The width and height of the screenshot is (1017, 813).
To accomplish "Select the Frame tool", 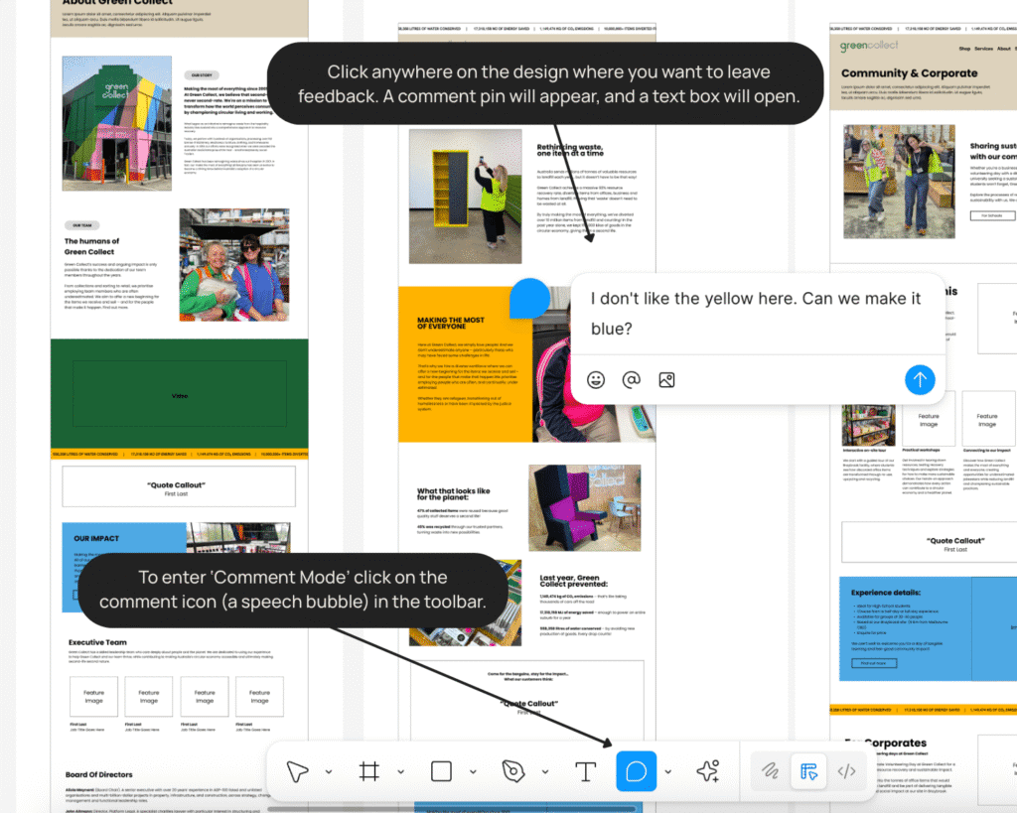I will click(369, 771).
